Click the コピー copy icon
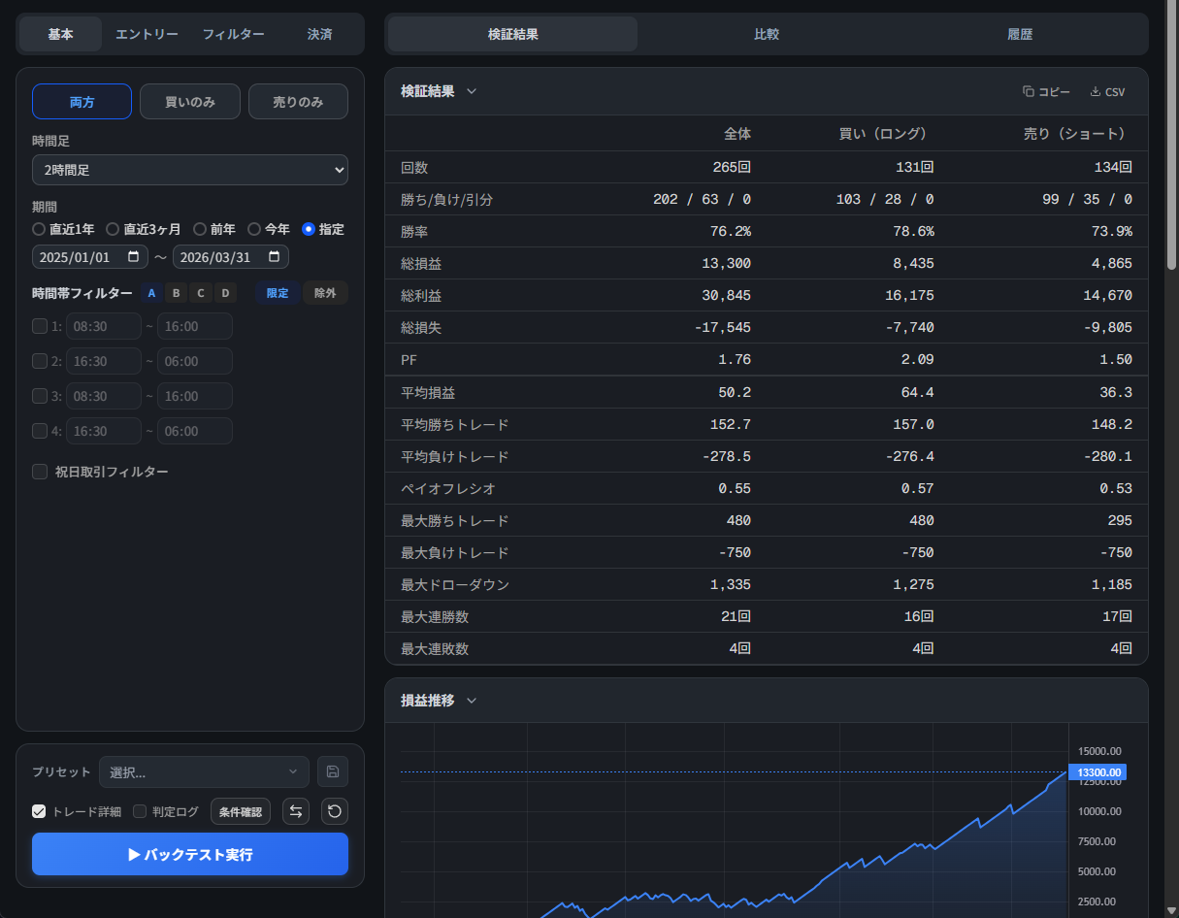1179x918 pixels. (1029, 91)
